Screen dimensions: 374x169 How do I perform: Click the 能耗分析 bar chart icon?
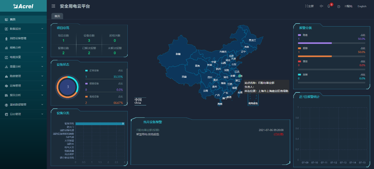click(6, 48)
